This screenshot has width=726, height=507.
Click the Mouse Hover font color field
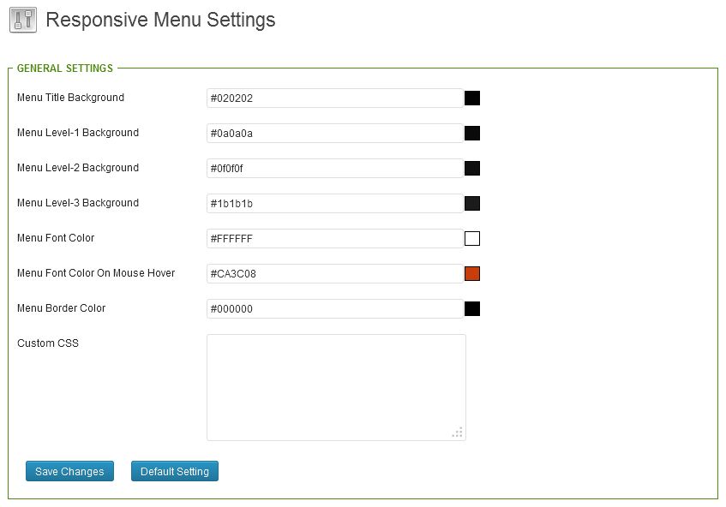coord(334,274)
